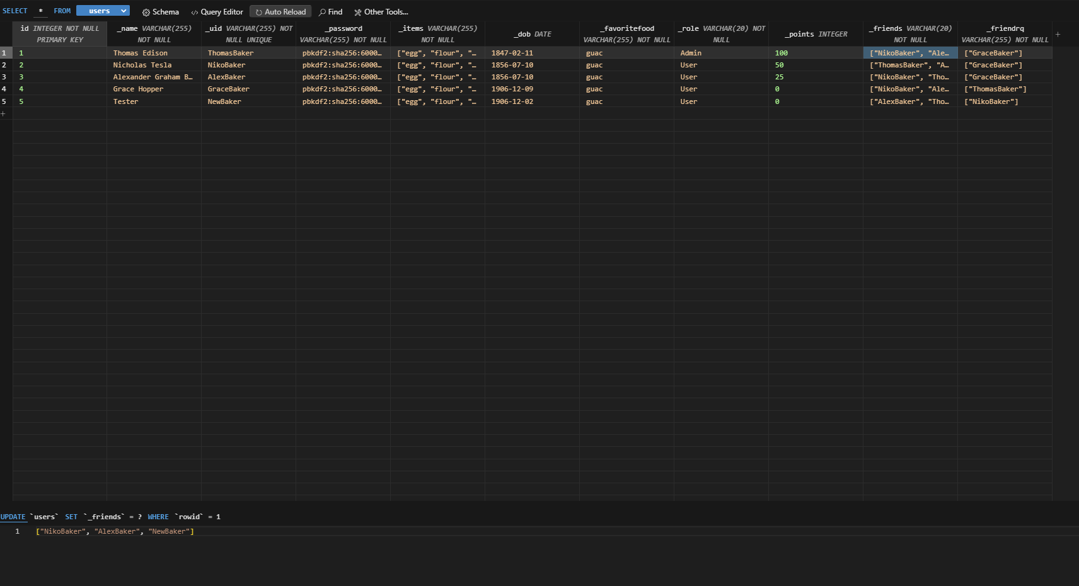This screenshot has width=1079, height=586.
Task: Click the '1906-12-02' date cell
Action: tap(533, 101)
